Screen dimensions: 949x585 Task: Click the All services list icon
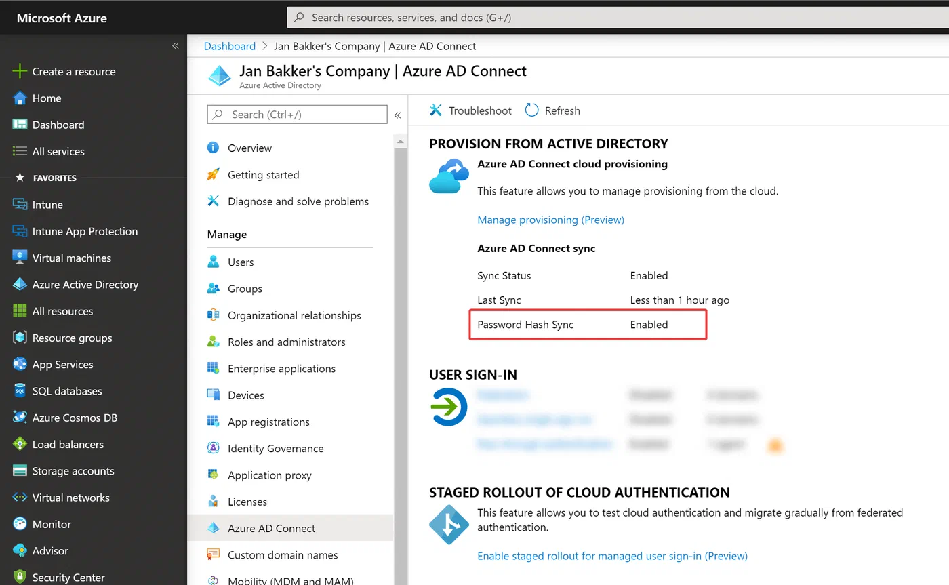pos(20,151)
